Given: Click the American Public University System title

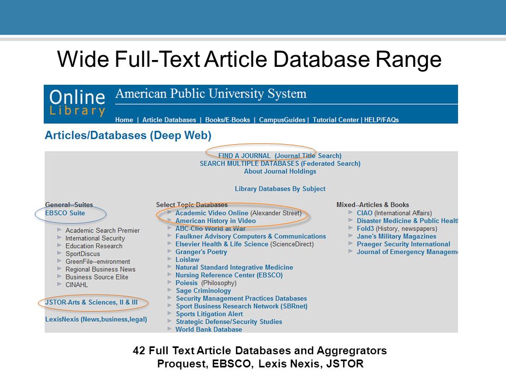Looking at the screenshot, I should [x=211, y=94].
